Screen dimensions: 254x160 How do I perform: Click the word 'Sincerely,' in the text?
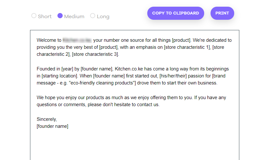click(x=47, y=119)
